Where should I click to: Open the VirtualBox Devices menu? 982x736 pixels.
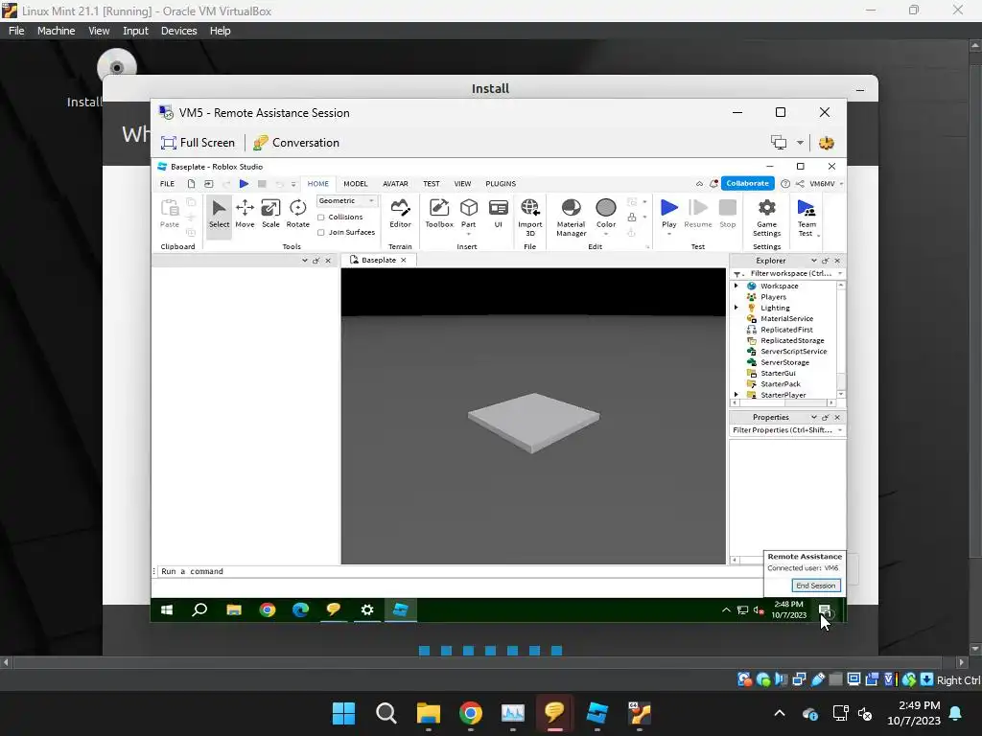click(x=178, y=31)
